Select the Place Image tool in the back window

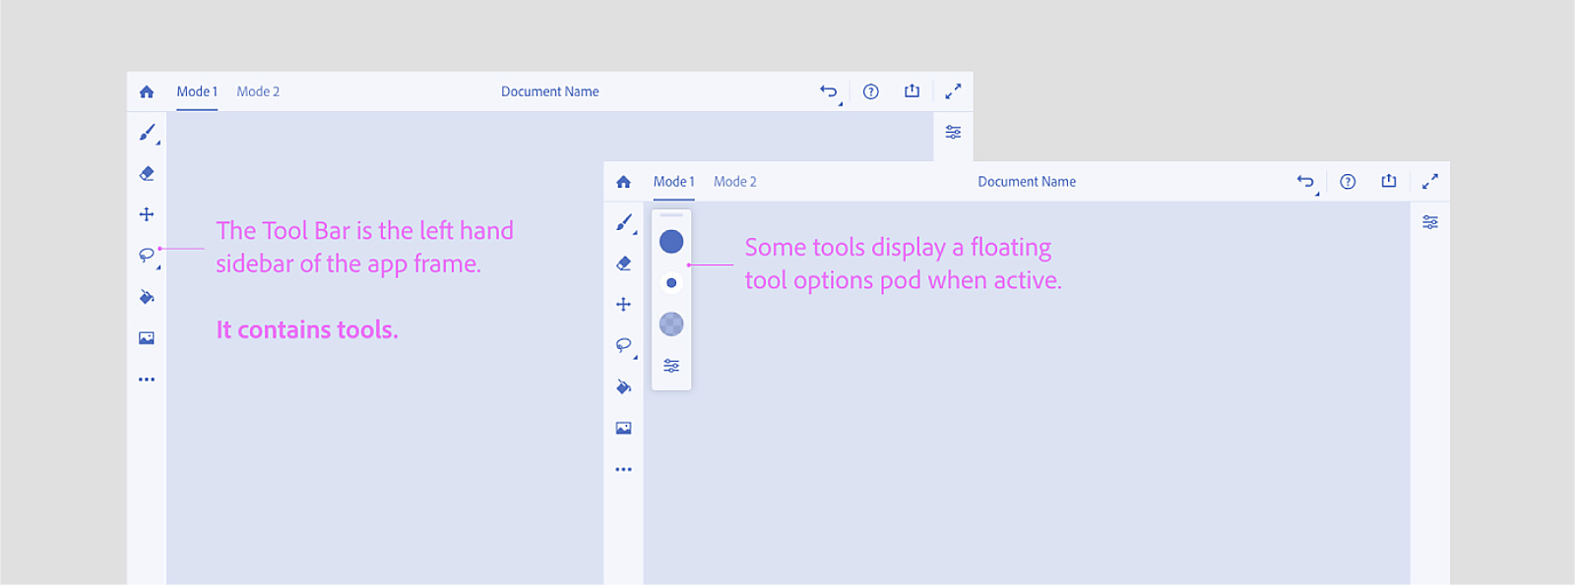147,338
